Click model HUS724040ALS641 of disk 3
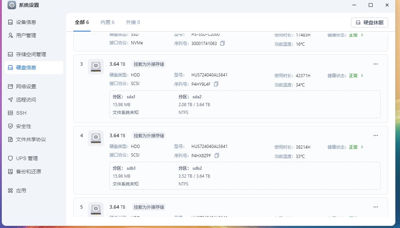This screenshot has height=228, width=400. (x=209, y=75)
